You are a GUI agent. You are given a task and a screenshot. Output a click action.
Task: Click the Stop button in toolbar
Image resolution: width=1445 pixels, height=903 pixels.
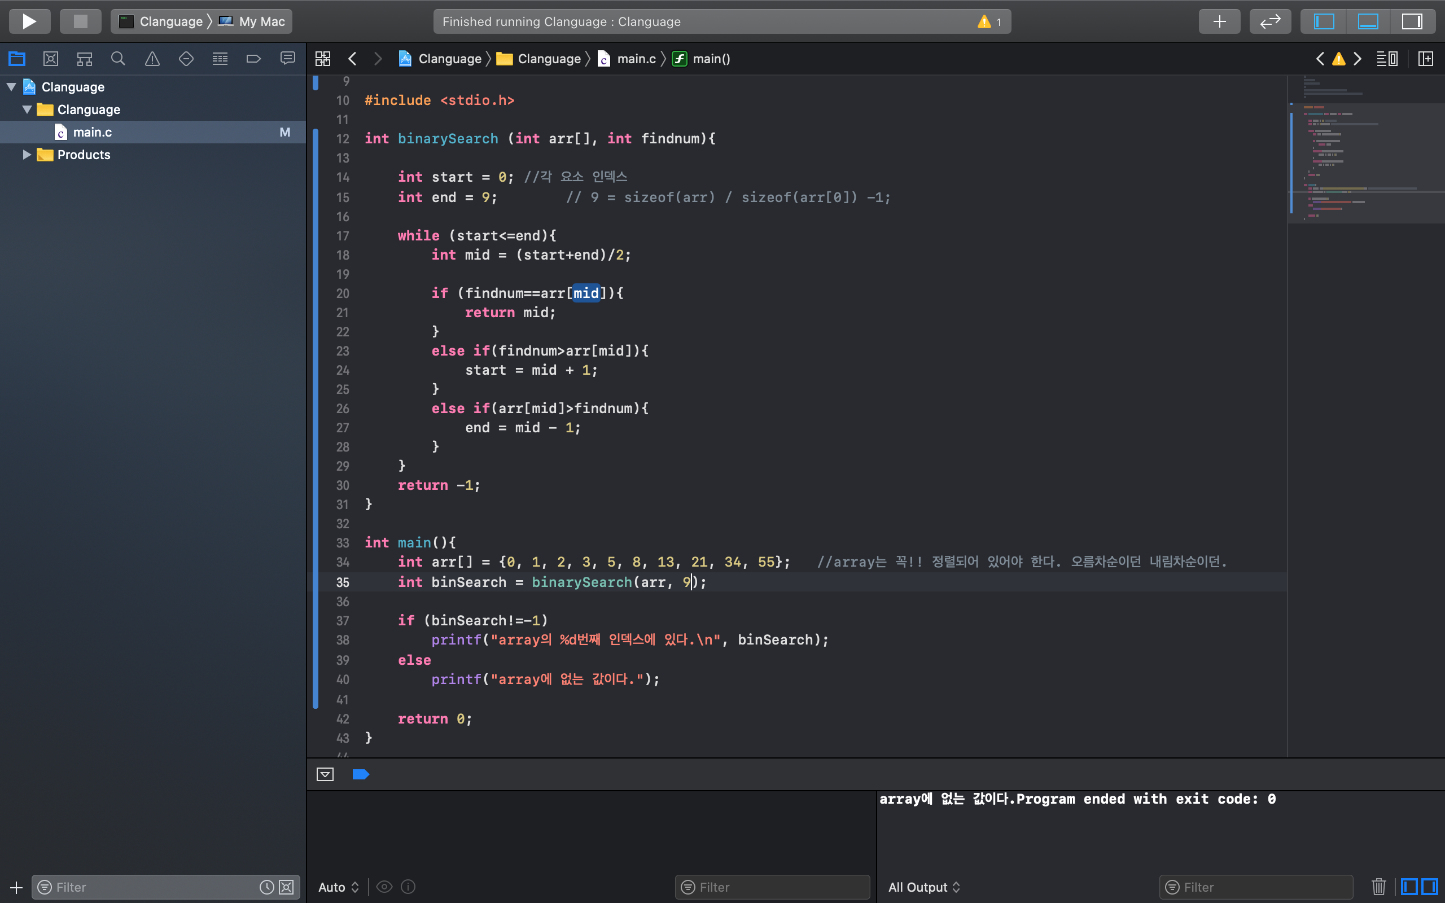coord(80,21)
